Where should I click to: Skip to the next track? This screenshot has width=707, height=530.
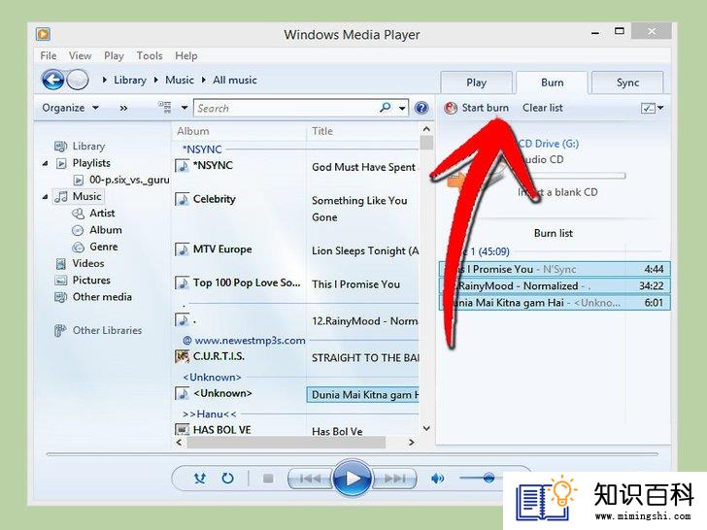click(x=394, y=479)
